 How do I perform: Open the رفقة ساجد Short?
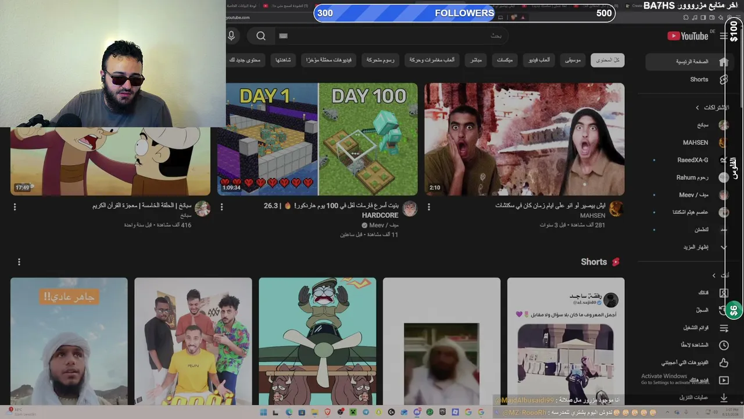[x=566, y=342]
